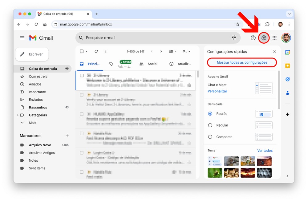Click the Google apps grid icon
The width and height of the screenshot is (308, 201).
pyautogui.click(x=274, y=38)
